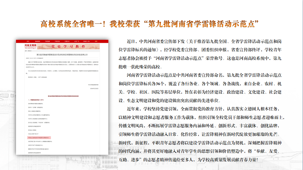Open 河南好人馆 in the navigation bar
The image size is (303, 170).
86,41
